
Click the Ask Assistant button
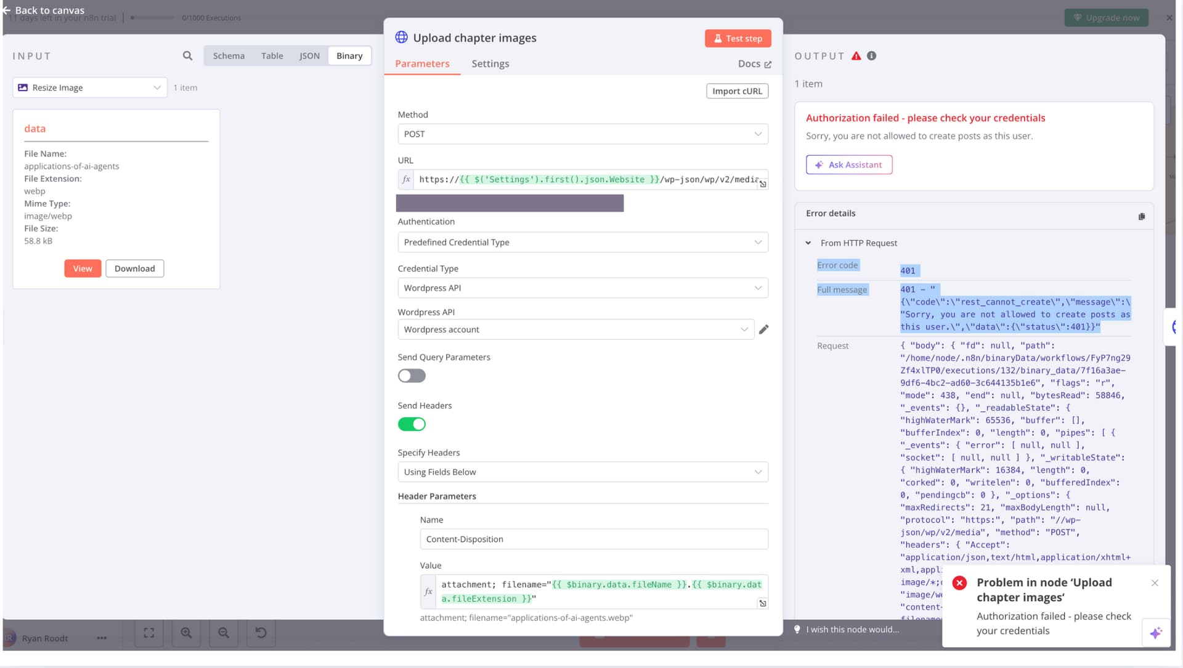click(x=848, y=165)
